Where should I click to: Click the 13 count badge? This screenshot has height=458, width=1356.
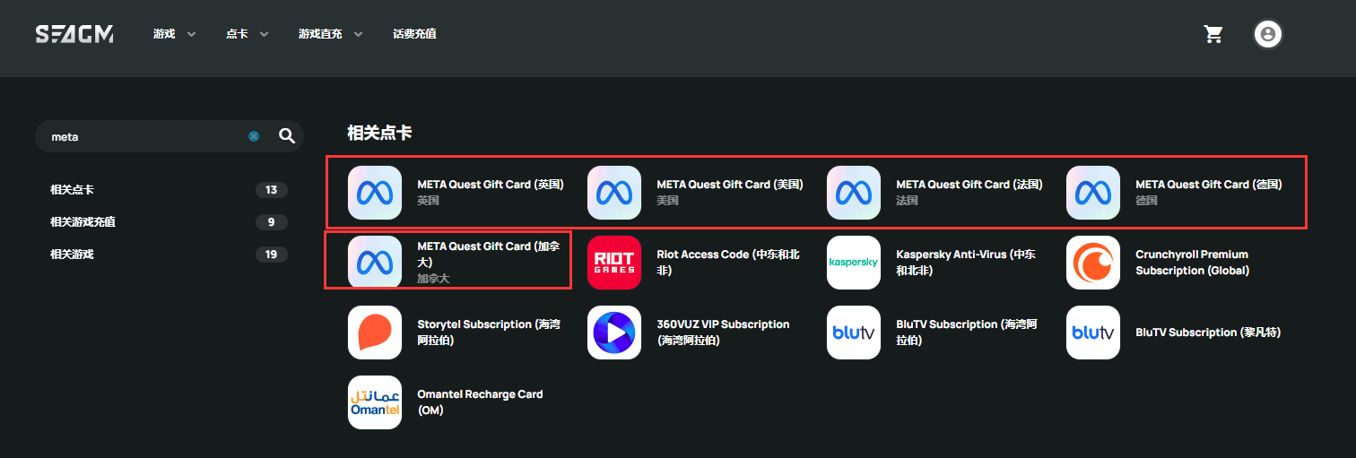point(271,190)
